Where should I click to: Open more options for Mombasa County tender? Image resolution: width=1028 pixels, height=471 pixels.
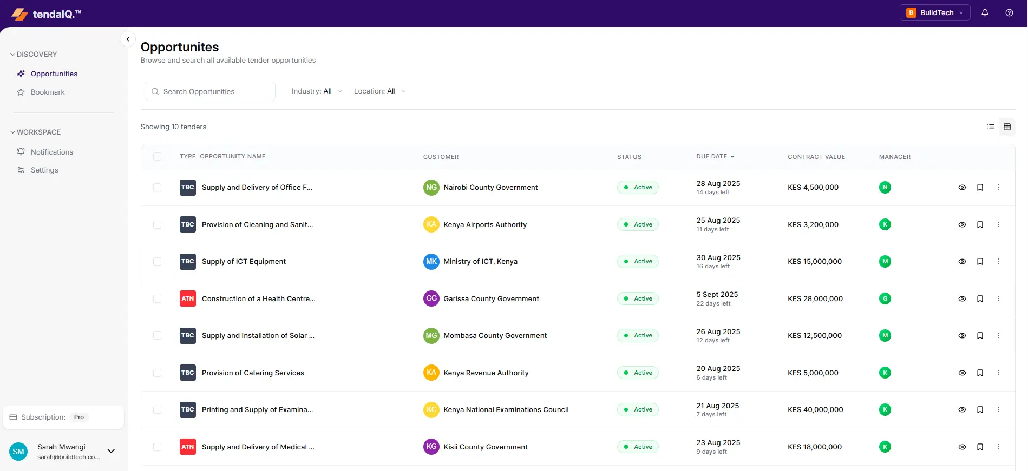point(999,336)
